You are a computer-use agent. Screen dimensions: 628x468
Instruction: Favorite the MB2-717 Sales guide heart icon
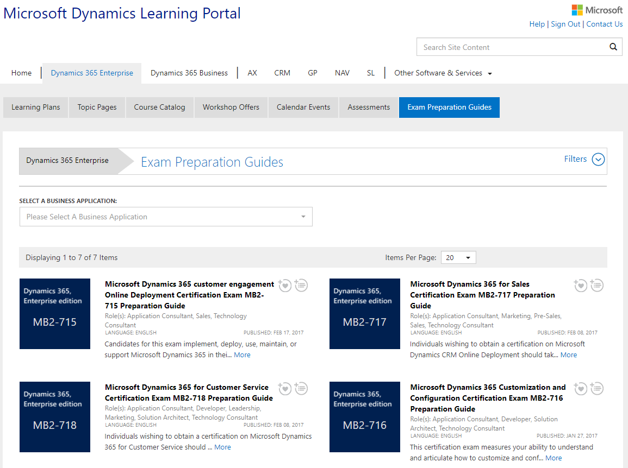point(580,285)
